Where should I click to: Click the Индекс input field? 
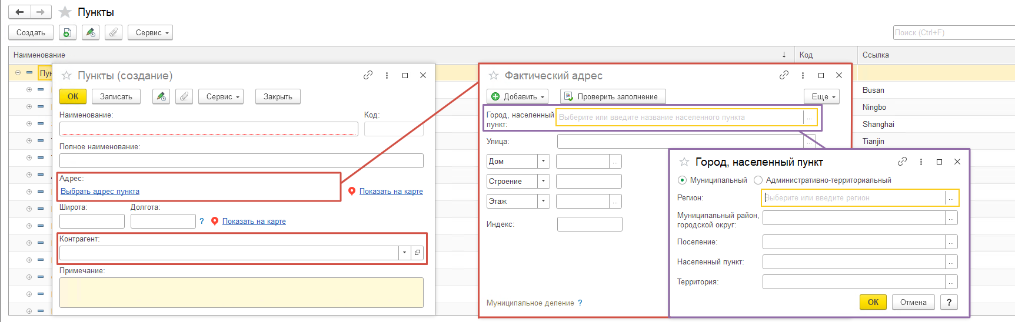[590, 224]
